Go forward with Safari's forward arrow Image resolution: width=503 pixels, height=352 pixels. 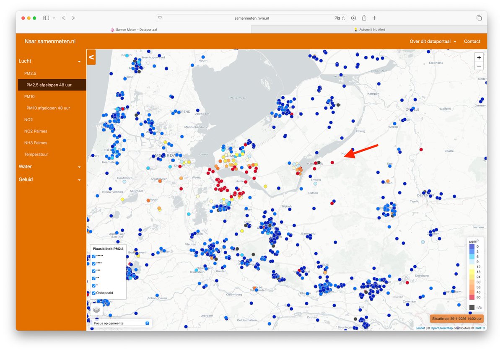pyautogui.click(x=73, y=18)
